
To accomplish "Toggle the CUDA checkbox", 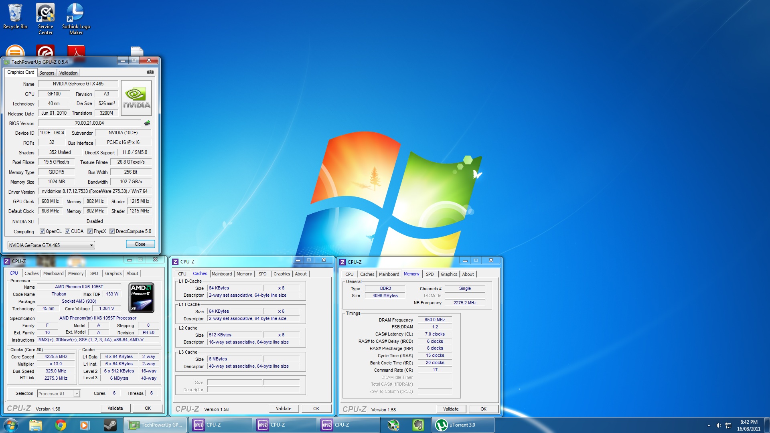I will 68,231.
